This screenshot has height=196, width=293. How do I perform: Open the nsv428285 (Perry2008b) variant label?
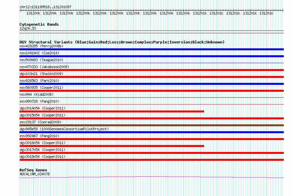(x=41, y=46)
